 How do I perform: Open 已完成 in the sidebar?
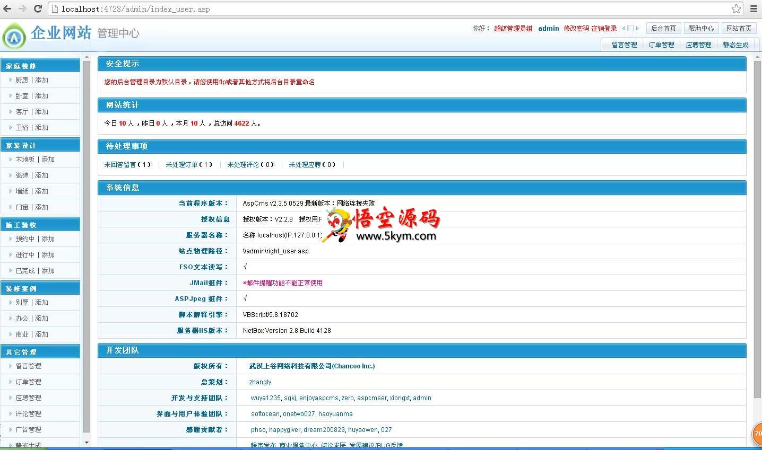point(25,271)
